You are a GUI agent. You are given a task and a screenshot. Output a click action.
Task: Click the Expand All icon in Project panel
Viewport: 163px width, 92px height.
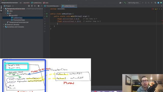[32, 6]
